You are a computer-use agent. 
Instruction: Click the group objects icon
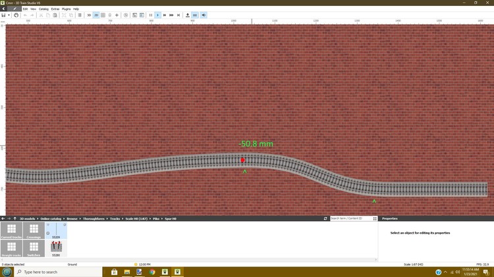point(64,15)
